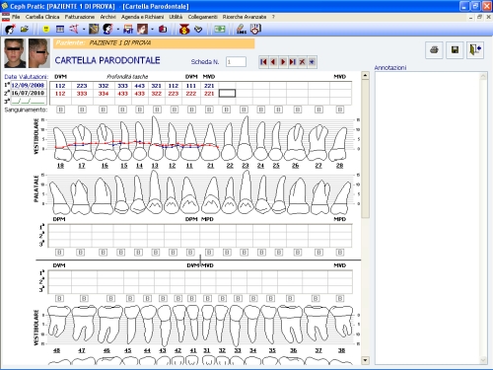Viewport: 493px width, 370px height.
Task: Toggle upper vestibular bleeding box above tooth 13
Action: 157,110
